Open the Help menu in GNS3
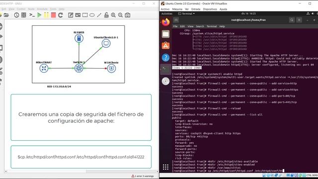The width and height of the screenshot is (318, 179). (x=62, y=9)
